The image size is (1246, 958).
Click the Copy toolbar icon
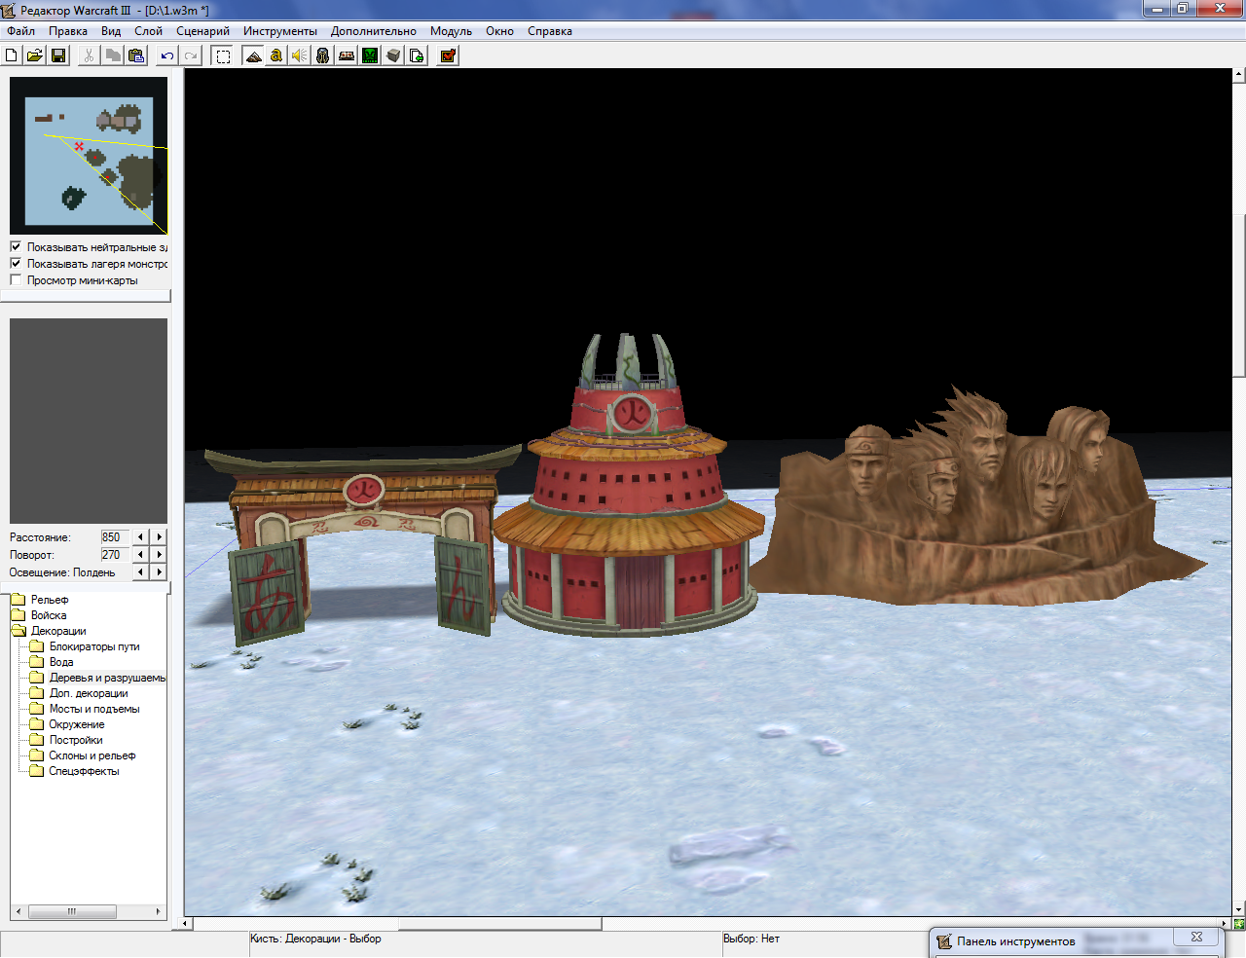click(113, 55)
